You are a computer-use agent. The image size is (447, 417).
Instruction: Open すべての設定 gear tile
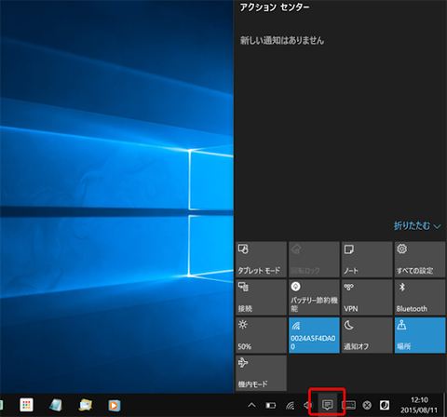click(420, 260)
